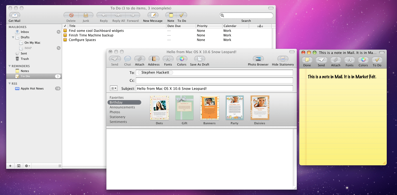397x195 pixels.
Task: Collapse the Drafts folder disclosure triangle
Action: point(13,37)
